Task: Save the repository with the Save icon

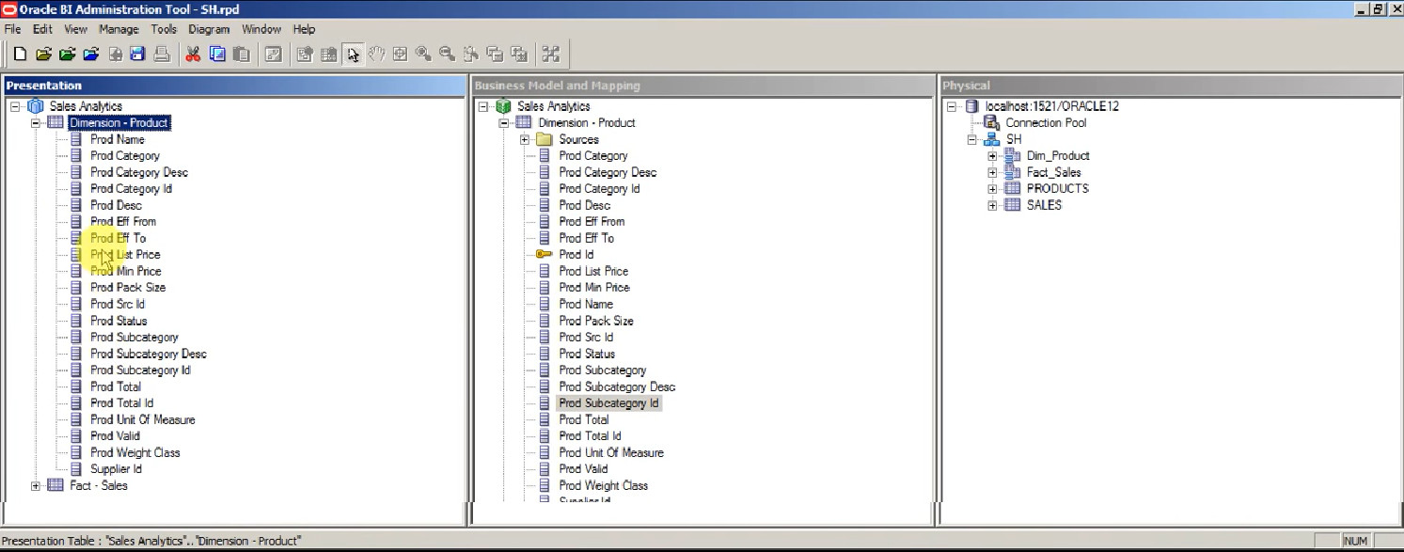Action: [x=137, y=54]
